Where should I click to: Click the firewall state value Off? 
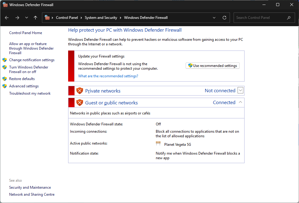coord(158,124)
